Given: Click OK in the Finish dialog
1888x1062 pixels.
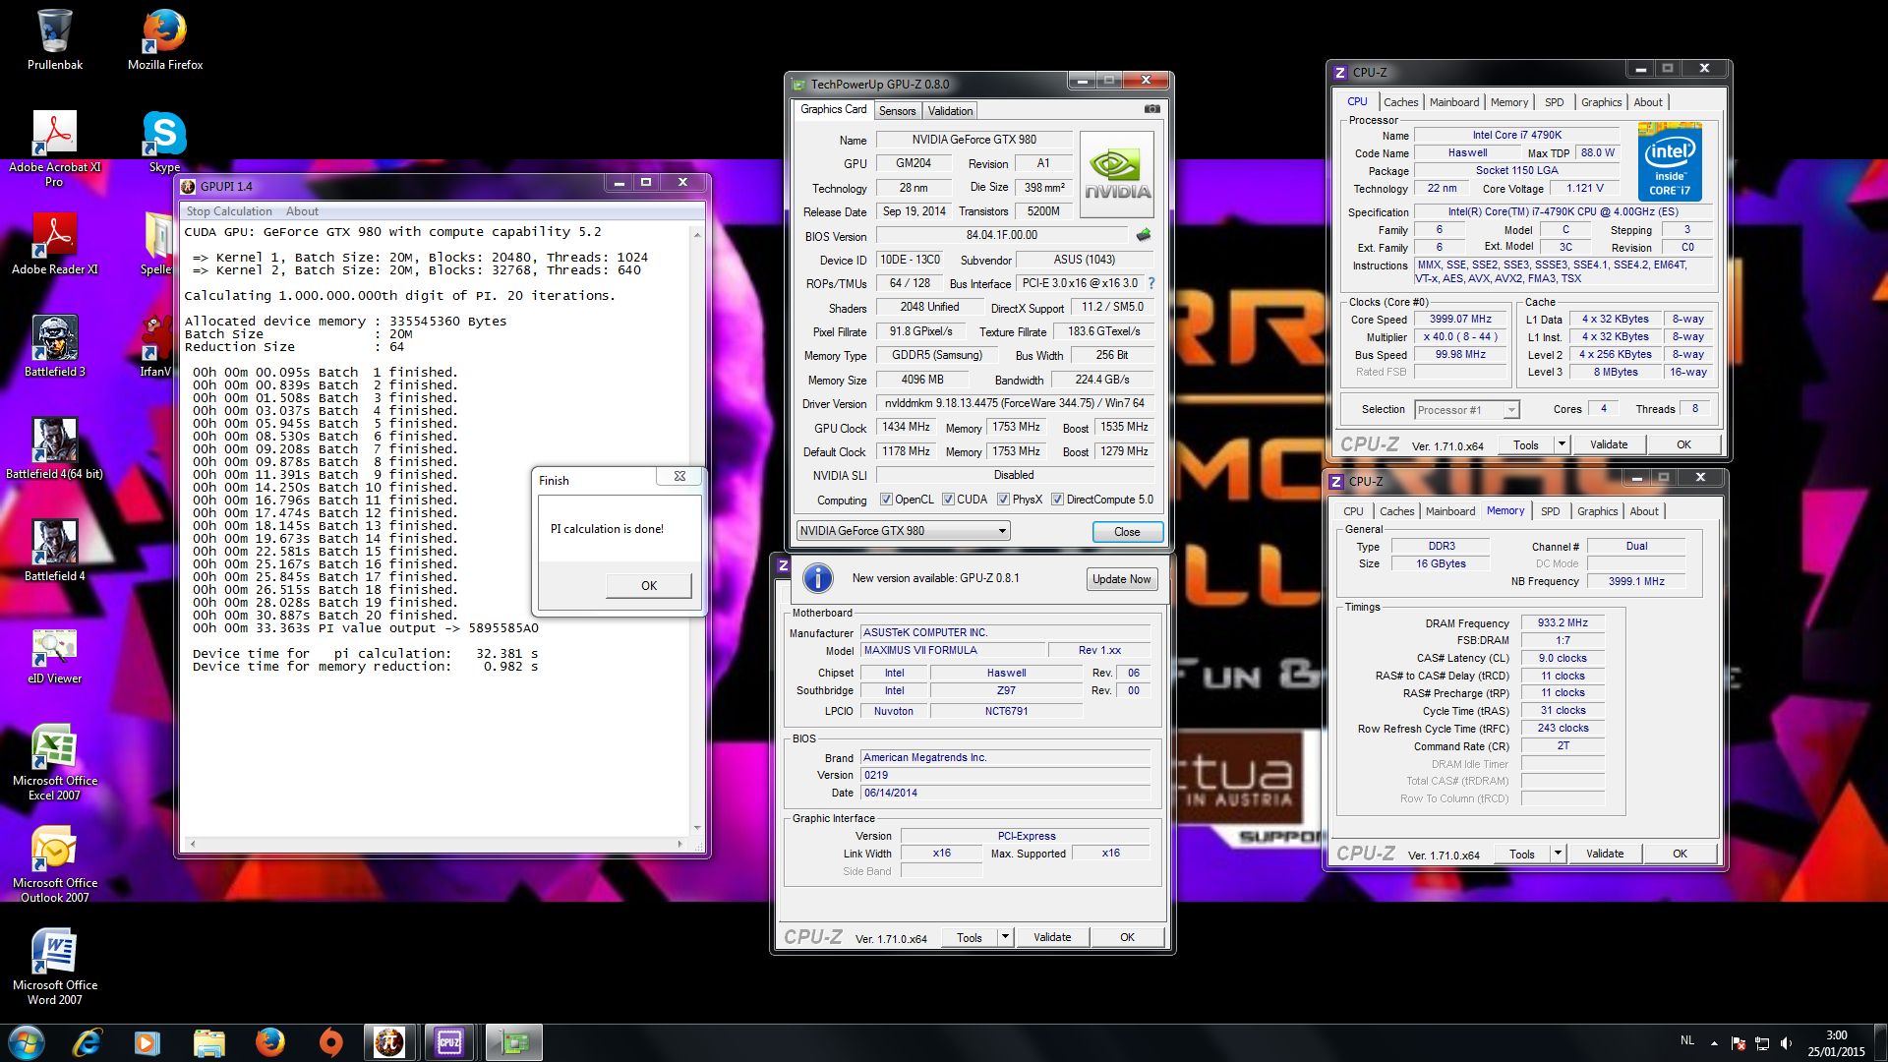Looking at the screenshot, I should [x=649, y=585].
